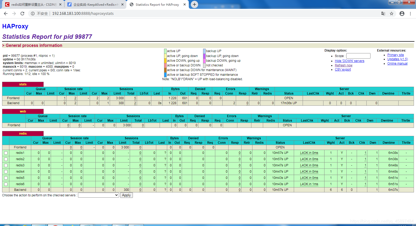Bookmark this page with the star

[x=392, y=14]
